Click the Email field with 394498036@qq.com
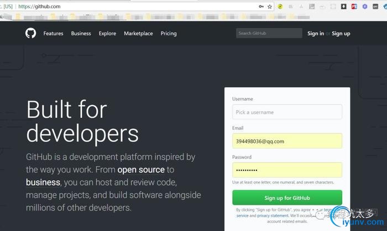387x231 pixels. 287,141
